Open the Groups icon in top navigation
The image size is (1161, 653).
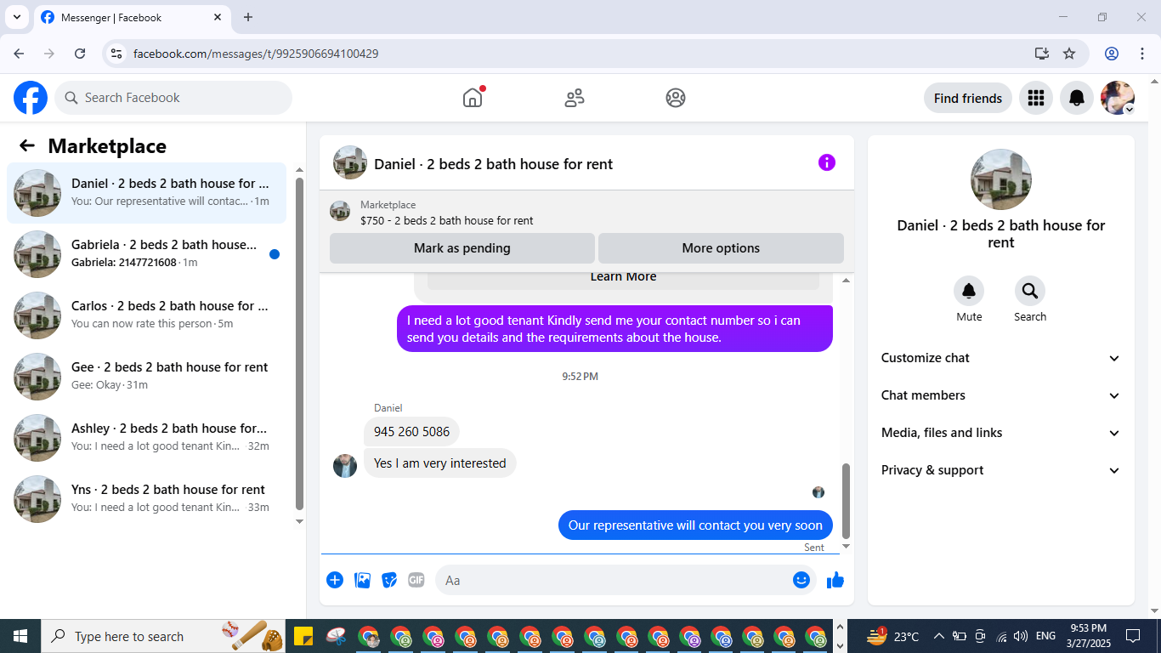point(676,98)
